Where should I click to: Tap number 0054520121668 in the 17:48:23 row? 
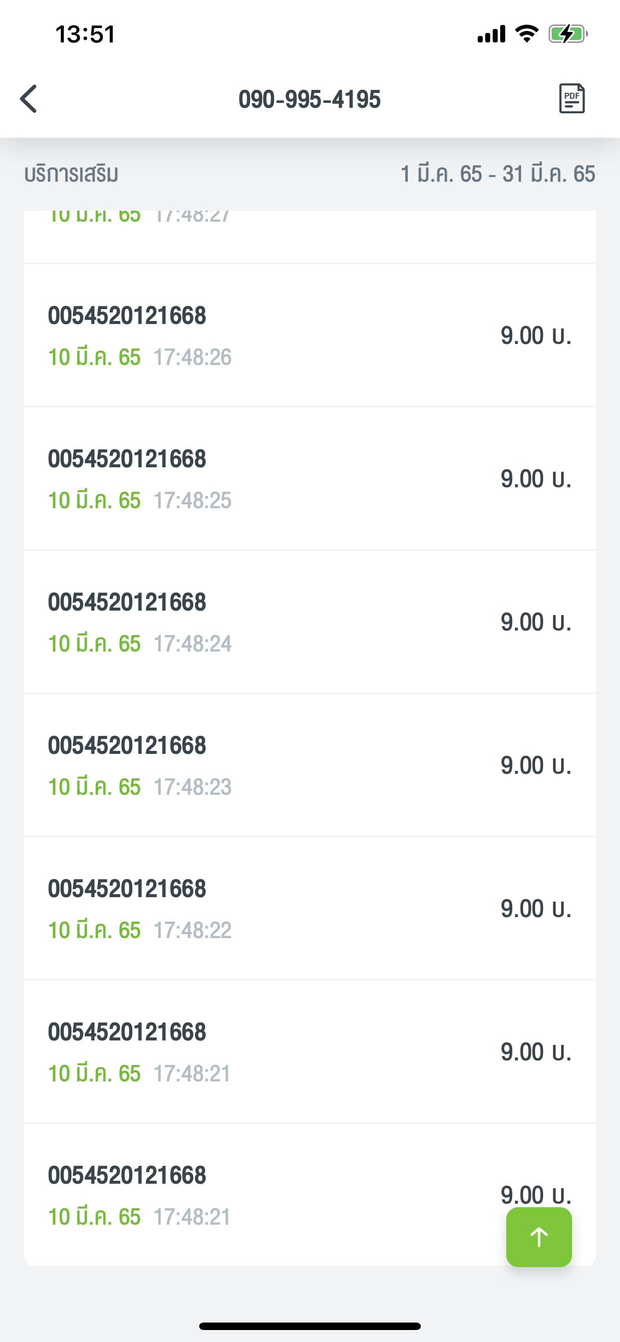(127, 745)
